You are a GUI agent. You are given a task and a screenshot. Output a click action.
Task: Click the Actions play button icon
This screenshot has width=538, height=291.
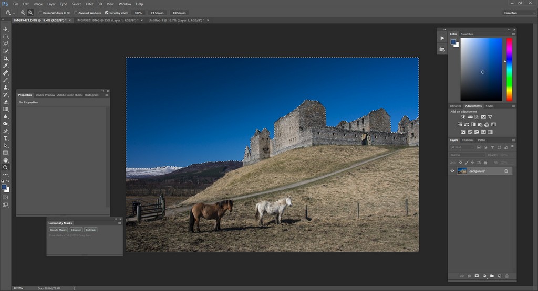[x=442, y=38]
